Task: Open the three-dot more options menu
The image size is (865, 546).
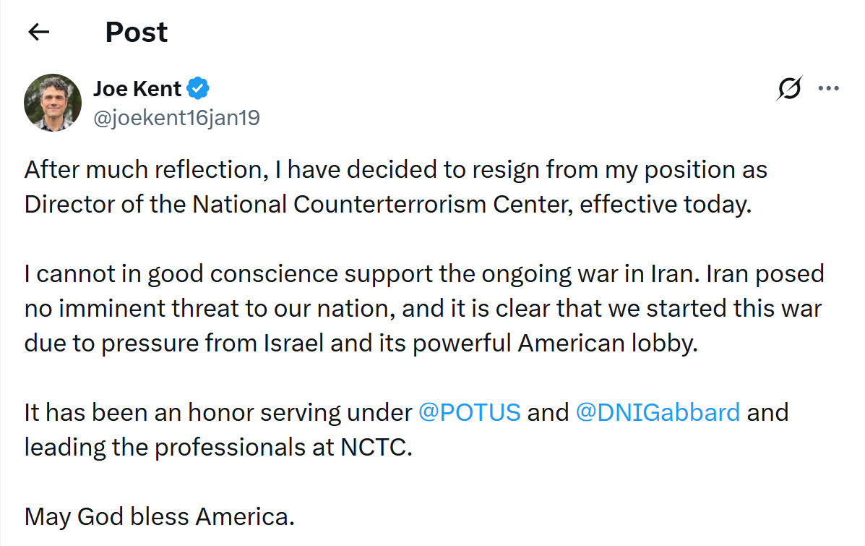Action: pyautogui.click(x=827, y=89)
